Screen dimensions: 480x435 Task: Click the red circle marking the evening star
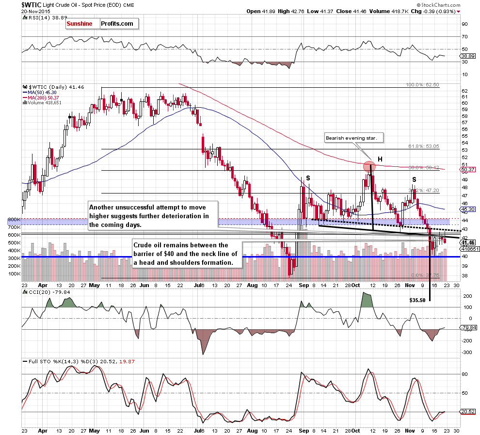tap(369, 166)
